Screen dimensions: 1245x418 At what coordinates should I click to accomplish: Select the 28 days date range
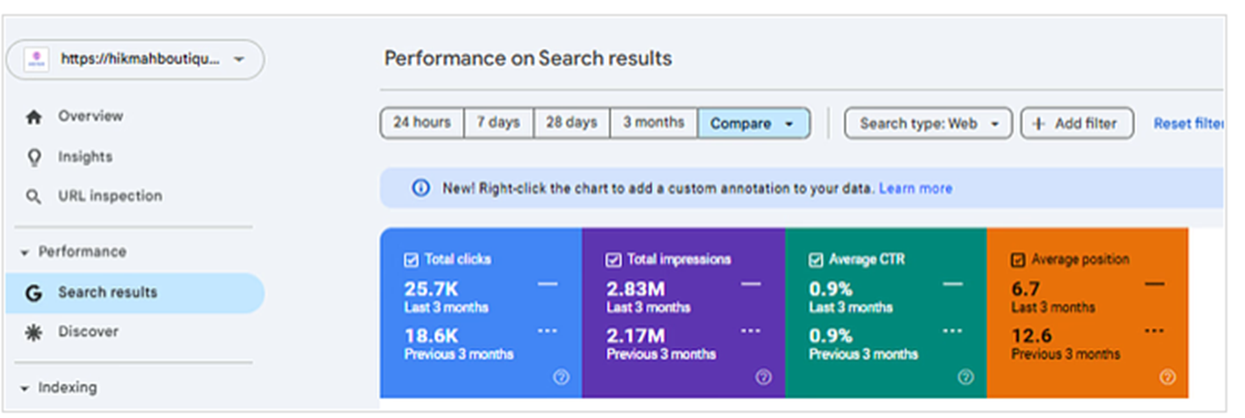(x=571, y=123)
